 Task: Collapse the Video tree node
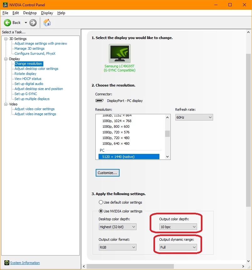[x=6, y=104]
